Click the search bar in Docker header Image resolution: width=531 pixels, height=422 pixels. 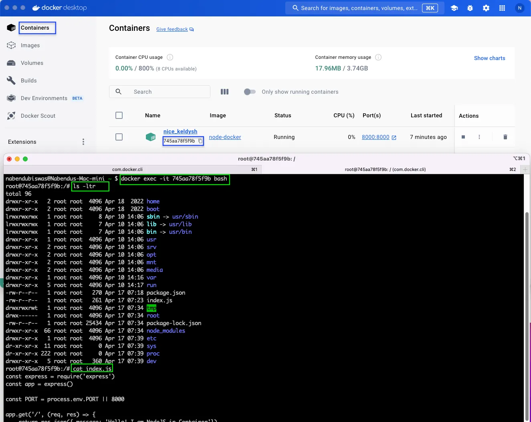365,8
